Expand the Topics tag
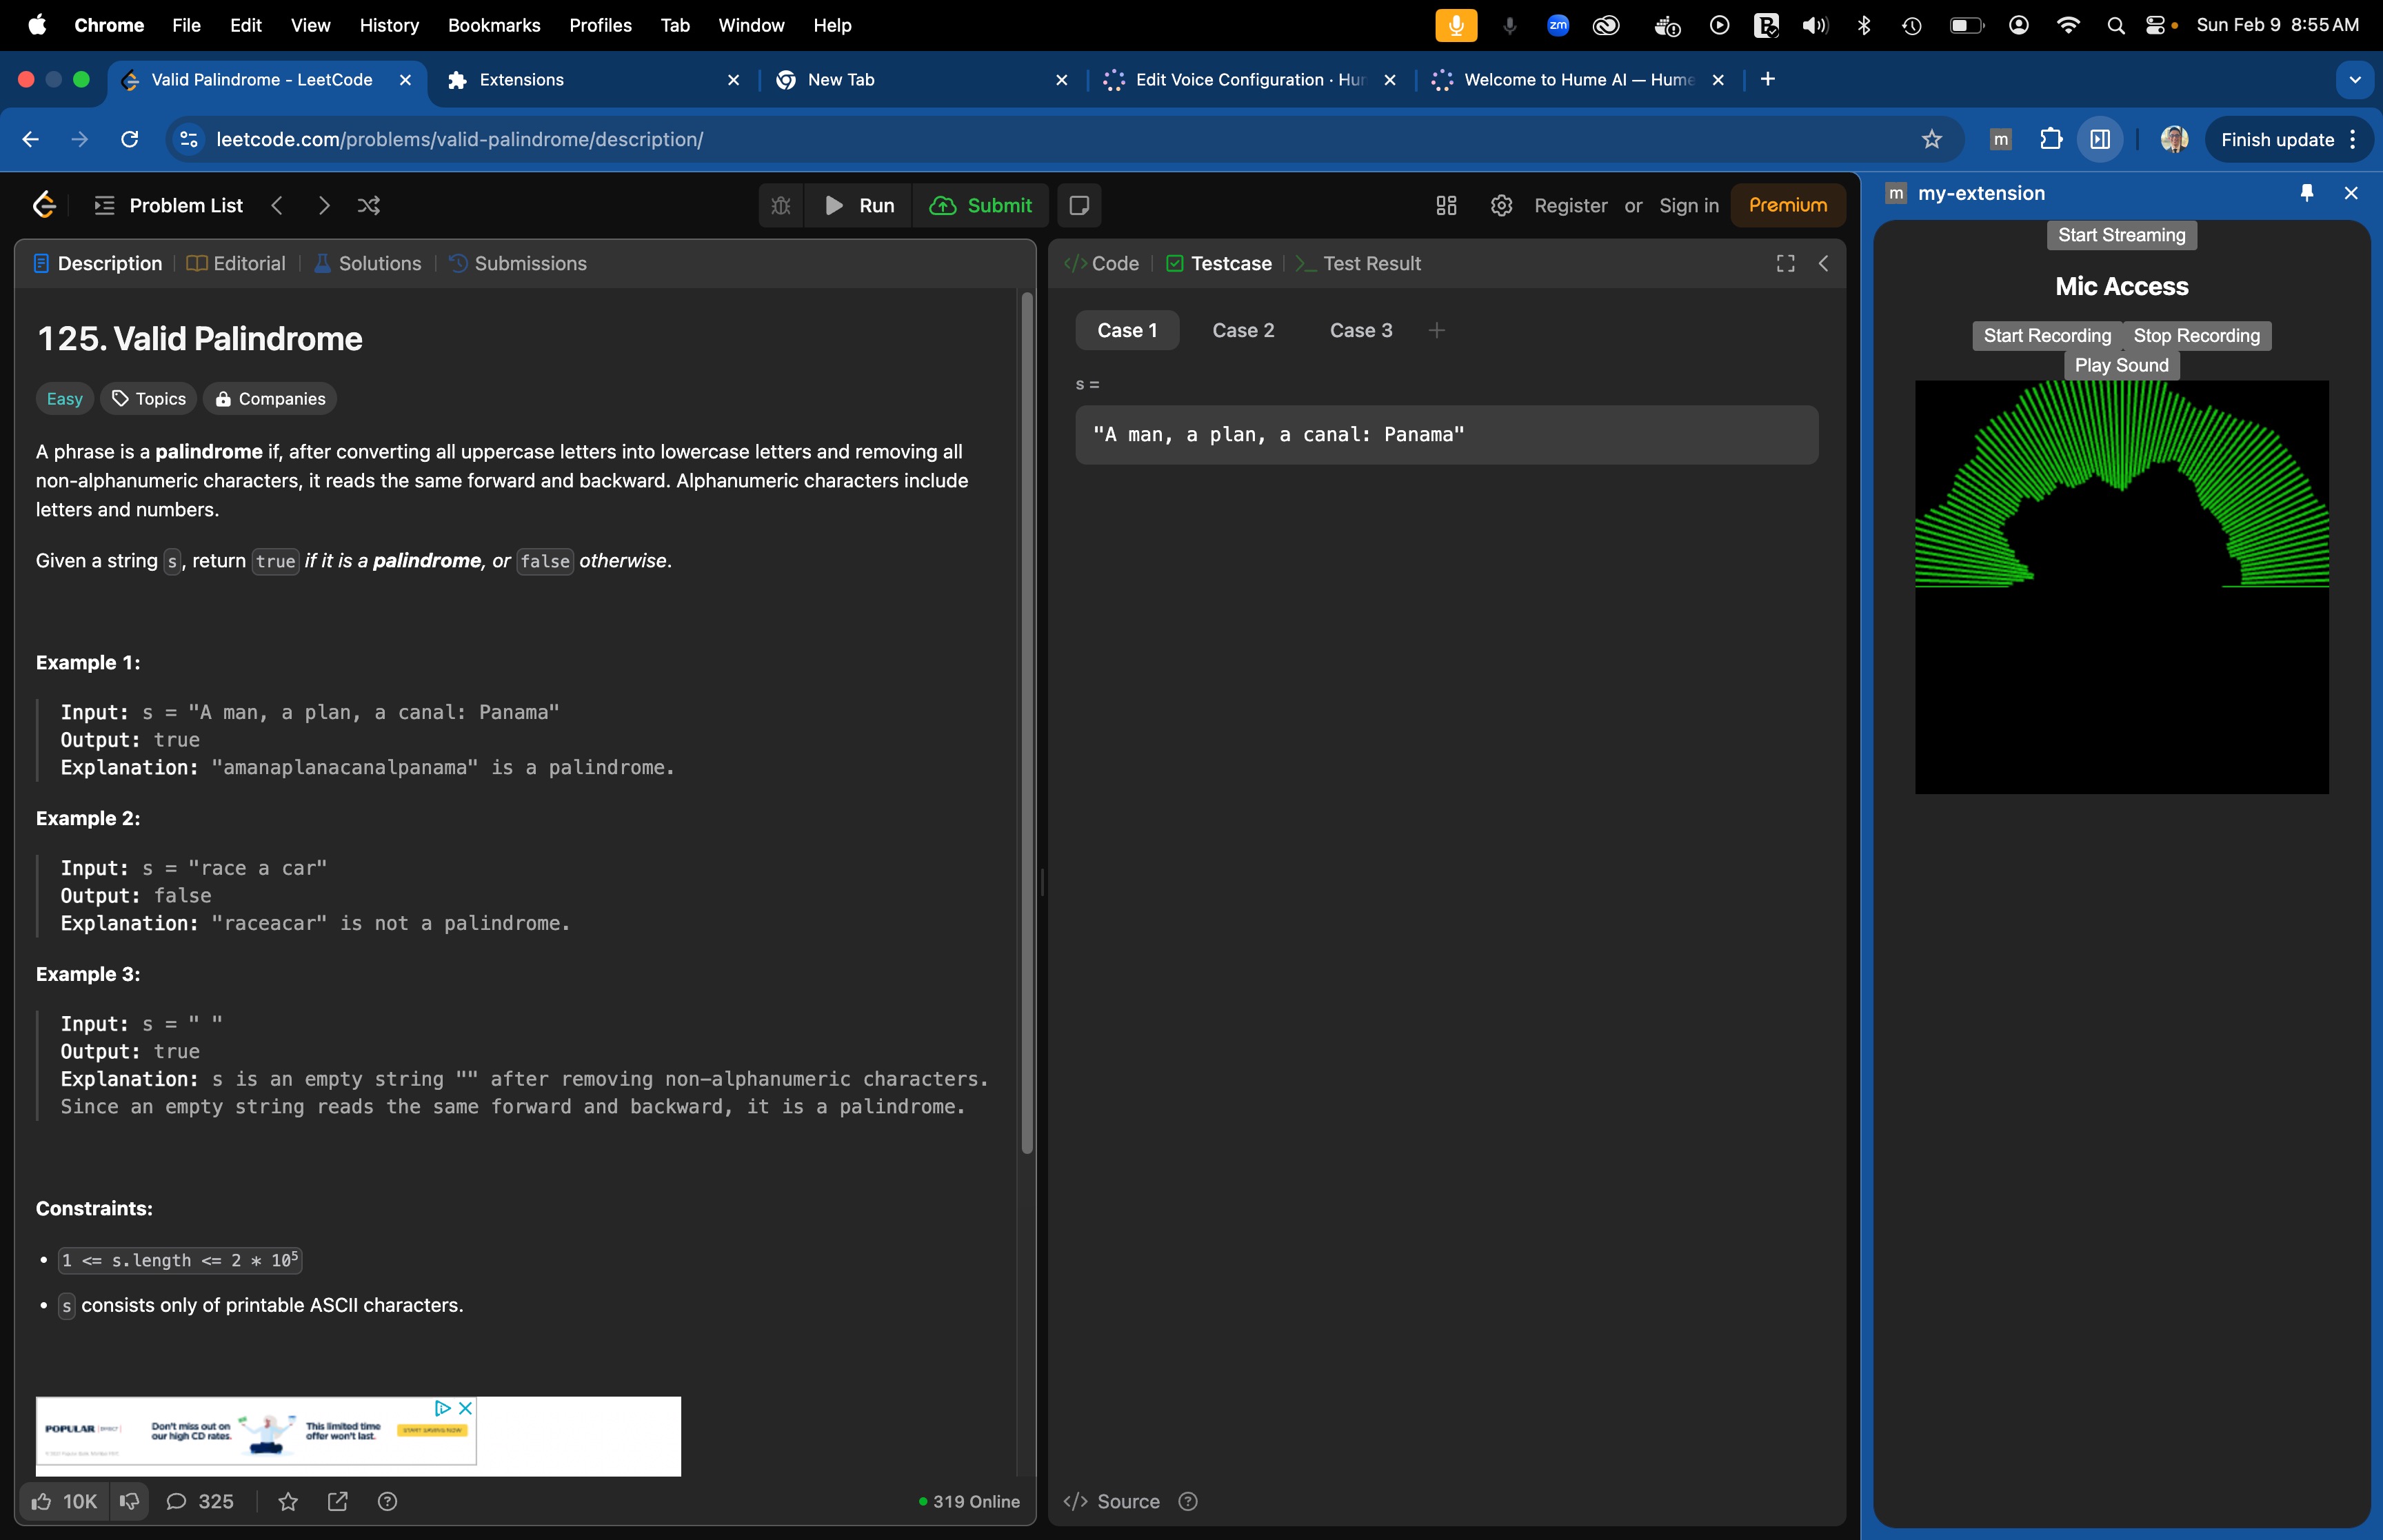The height and width of the screenshot is (1540, 2383). 149,399
